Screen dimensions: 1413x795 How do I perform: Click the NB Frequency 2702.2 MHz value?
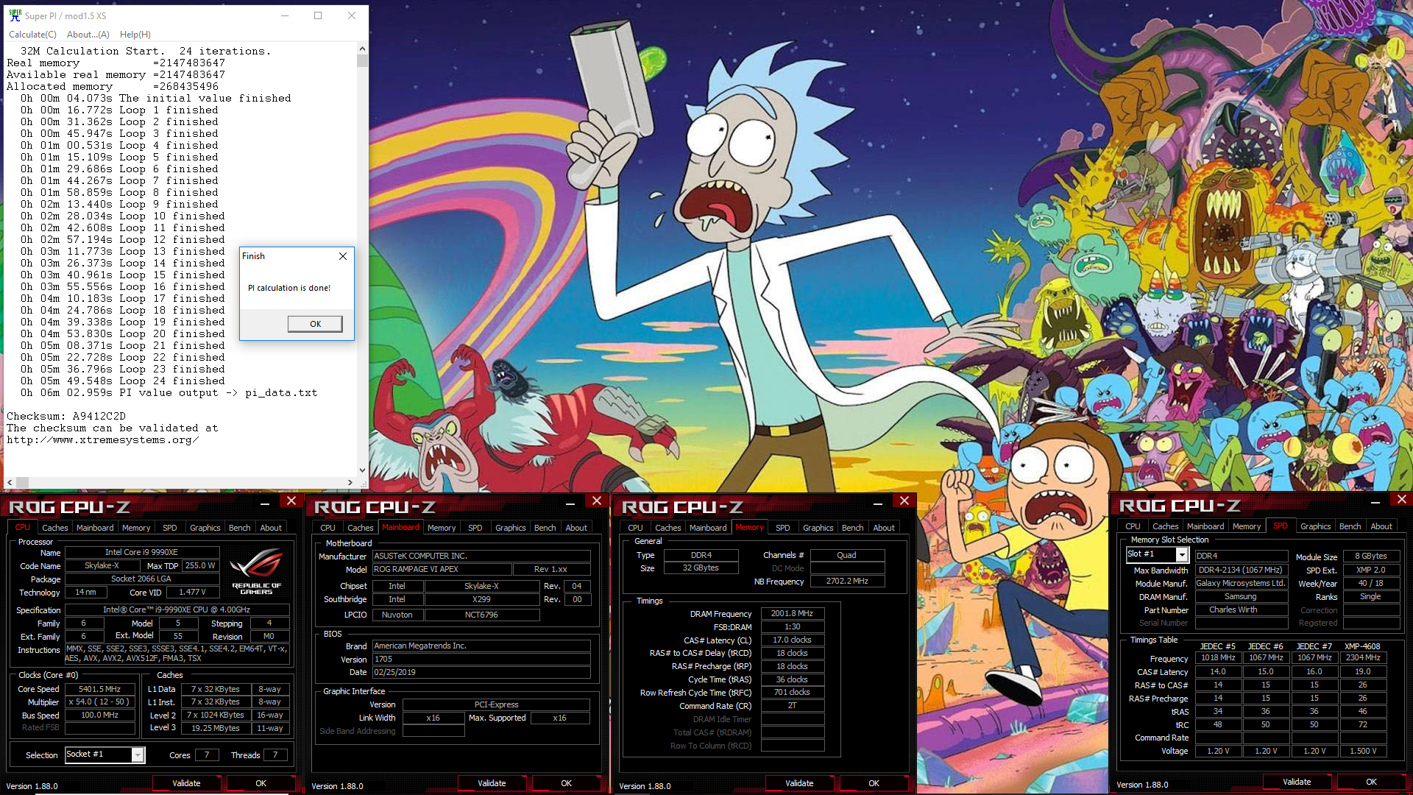point(847,581)
